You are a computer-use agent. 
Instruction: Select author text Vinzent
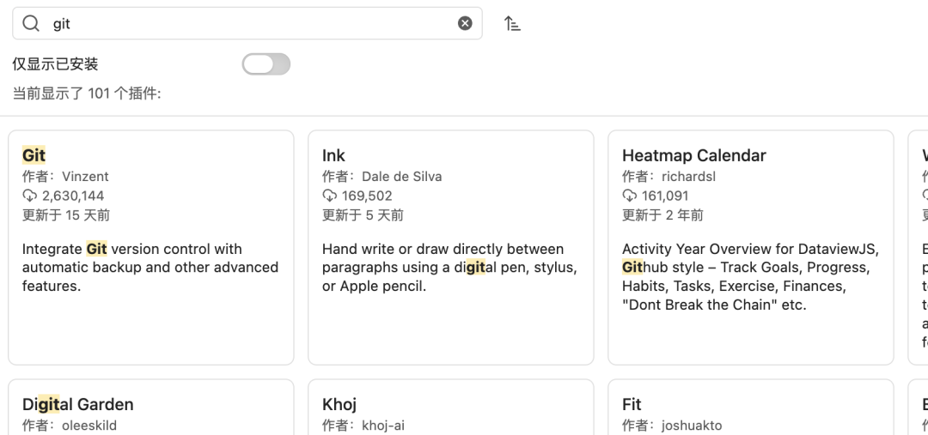[85, 177]
